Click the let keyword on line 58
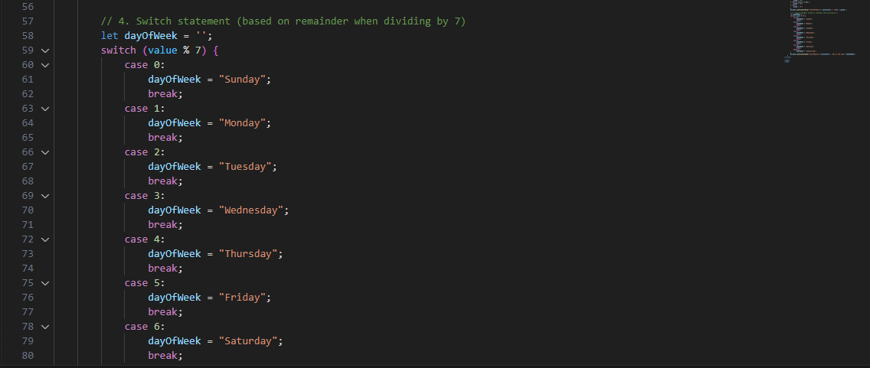 pos(110,36)
